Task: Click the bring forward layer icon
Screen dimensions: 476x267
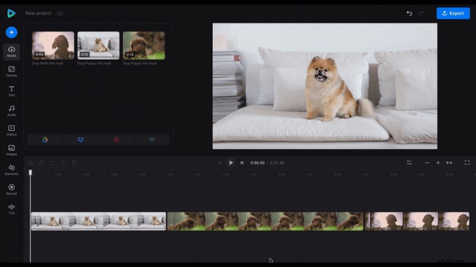Action: pyautogui.click(x=52, y=162)
